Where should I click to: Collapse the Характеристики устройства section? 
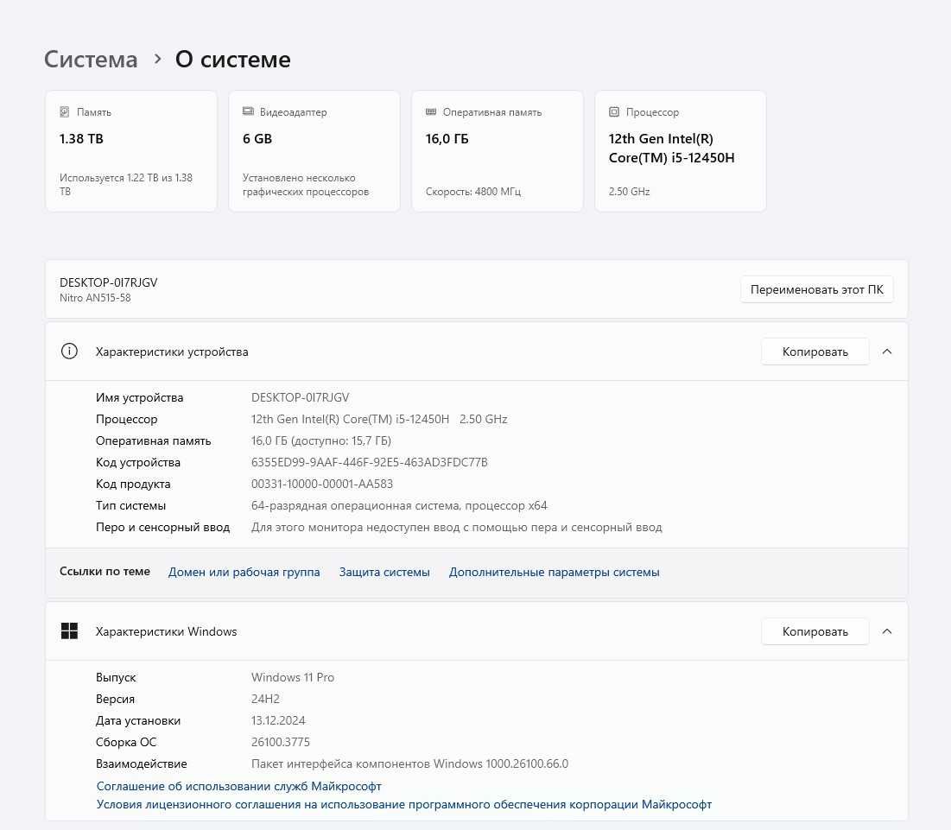(x=887, y=352)
